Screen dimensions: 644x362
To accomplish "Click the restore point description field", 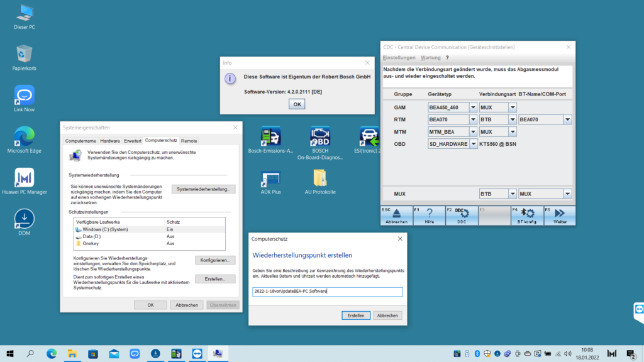I will coord(327,292).
